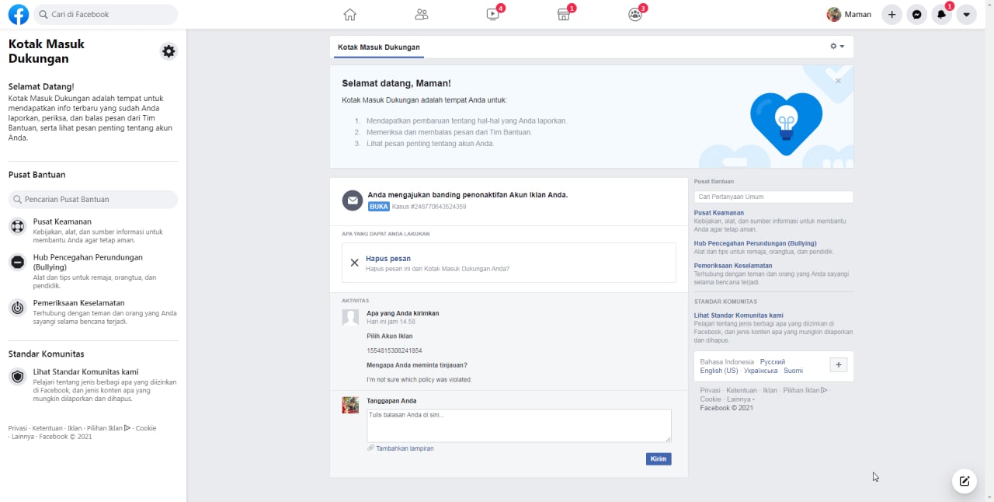Open Pusat Keamanan in left sidebar
This screenshot has width=994, height=502.
click(62, 221)
